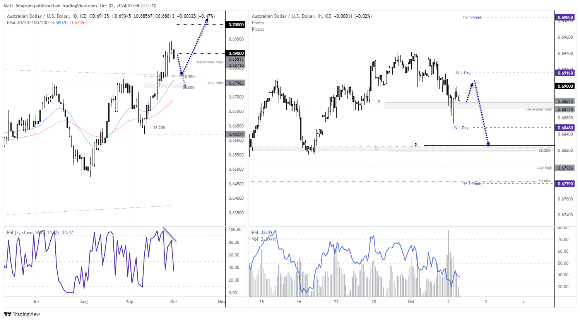Click the '28' date label on right time axis
Viewport: 580px width, 321px height.
(x=374, y=302)
